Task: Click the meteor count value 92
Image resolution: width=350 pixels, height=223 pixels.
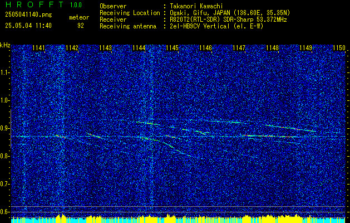Action: pyautogui.click(x=81, y=26)
